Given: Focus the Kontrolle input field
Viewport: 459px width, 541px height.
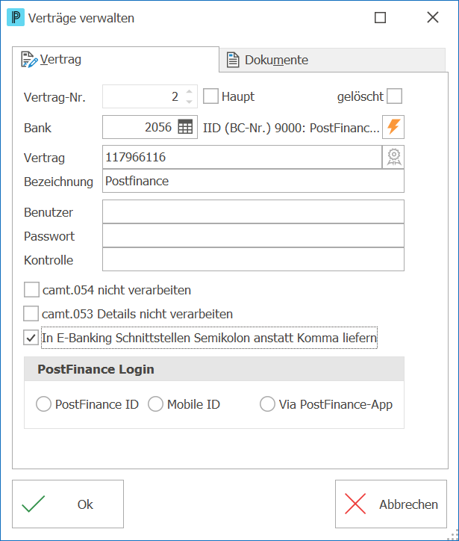Looking at the screenshot, I should click(x=253, y=259).
